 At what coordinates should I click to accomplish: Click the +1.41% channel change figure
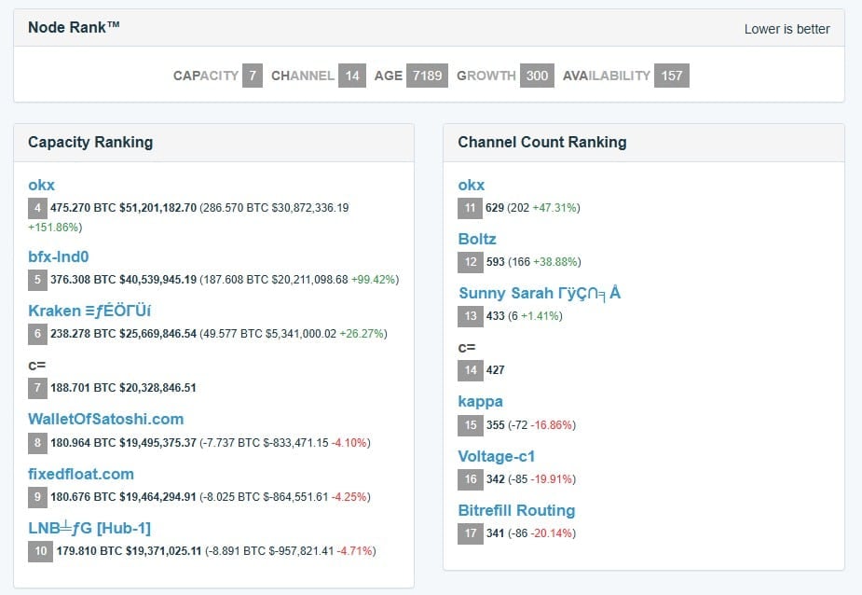(x=540, y=316)
